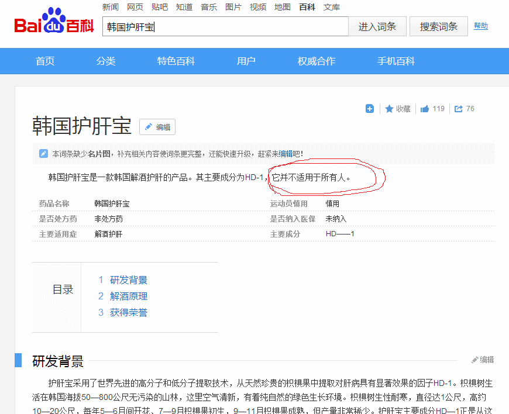
Task: Click the 运动员慎用 label
Action: pos(289,203)
